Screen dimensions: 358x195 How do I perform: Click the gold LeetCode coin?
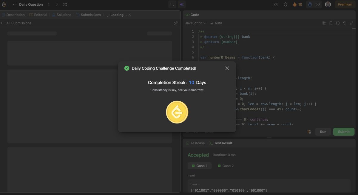177,112
